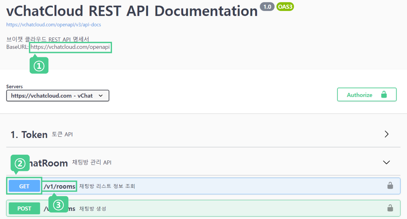The height and width of the screenshot is (219, 407).
Task: Click the ChatRoom section heading
Action: coord(49,163)
